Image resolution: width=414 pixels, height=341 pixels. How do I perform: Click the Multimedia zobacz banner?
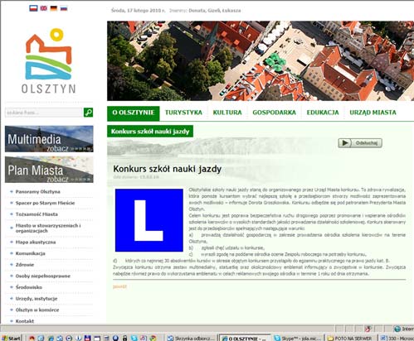tap(49, 139)
